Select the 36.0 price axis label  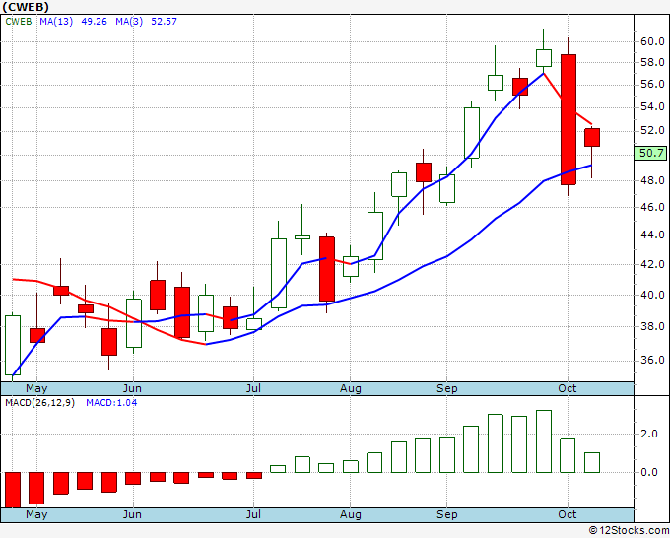click(x=652, y=361)
